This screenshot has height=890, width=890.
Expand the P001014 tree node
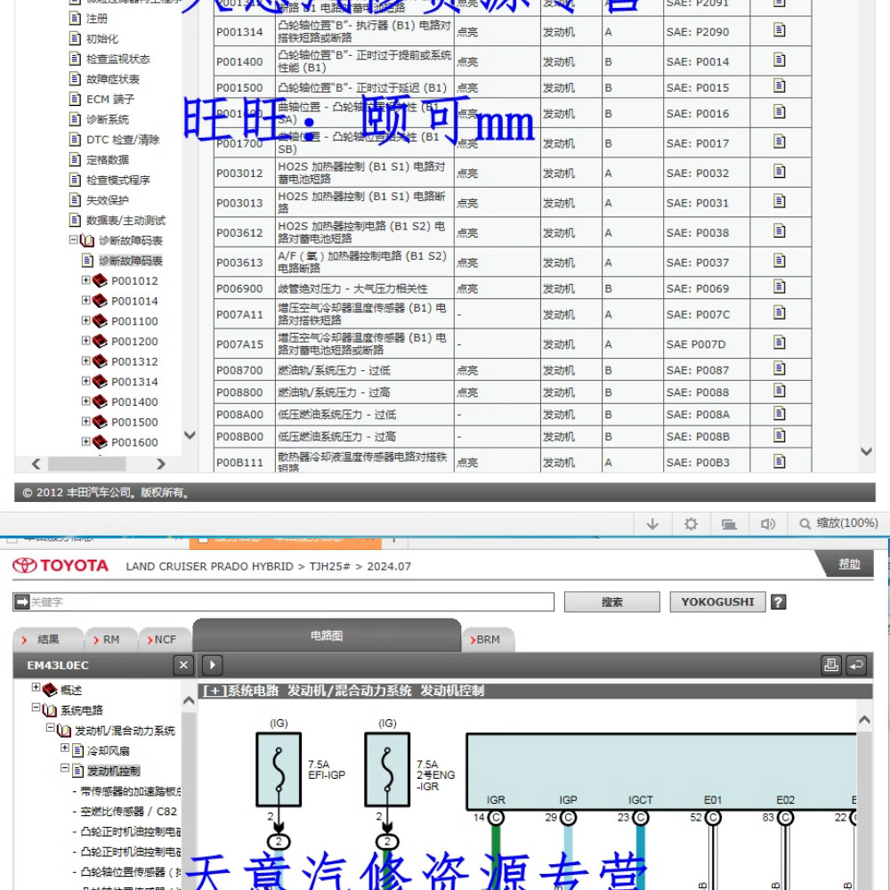click(85, 300)
